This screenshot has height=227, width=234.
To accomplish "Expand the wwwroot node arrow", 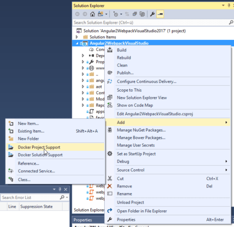I will pos(83,68).
